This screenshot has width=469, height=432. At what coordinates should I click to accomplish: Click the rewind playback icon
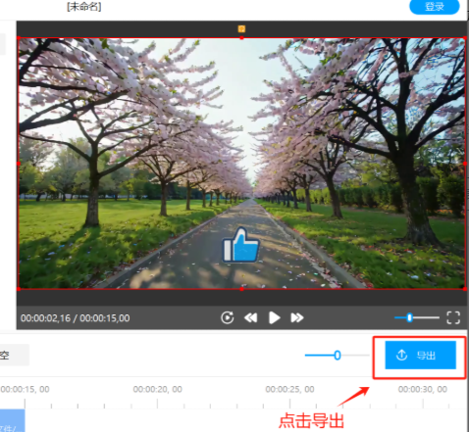pos(251,317)
